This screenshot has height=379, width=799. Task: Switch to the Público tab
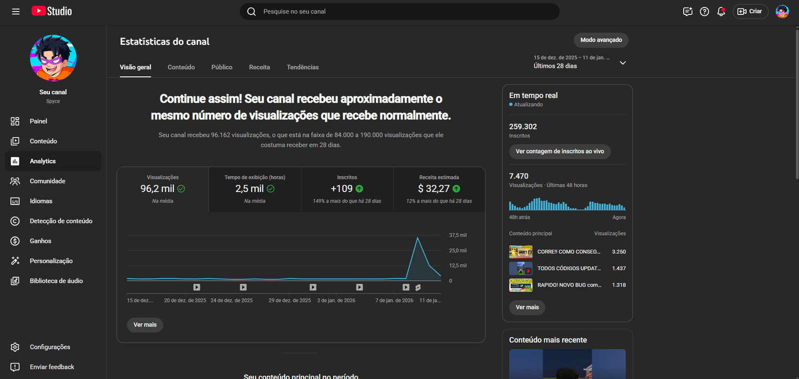[x=222, y=67]
